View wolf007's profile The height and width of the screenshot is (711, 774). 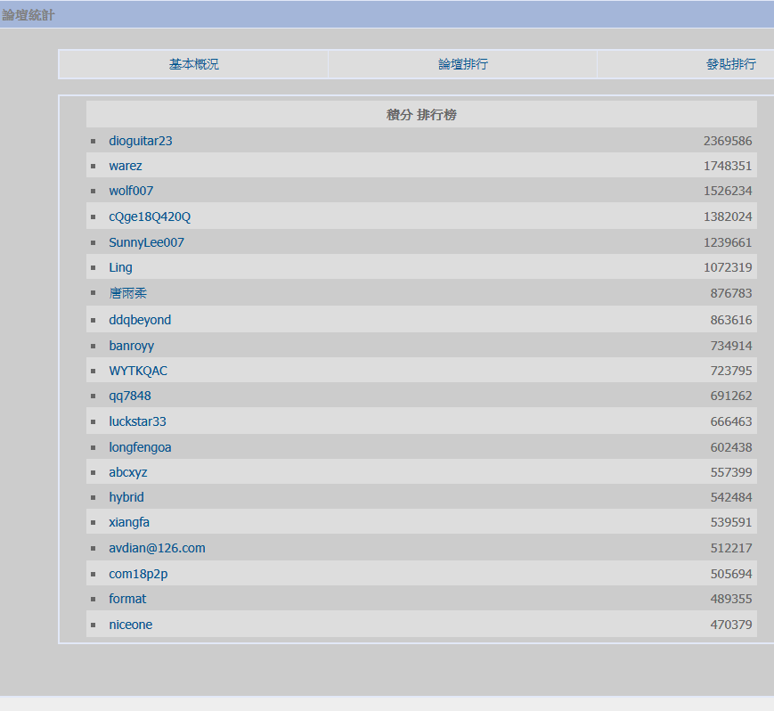point(131,191)
